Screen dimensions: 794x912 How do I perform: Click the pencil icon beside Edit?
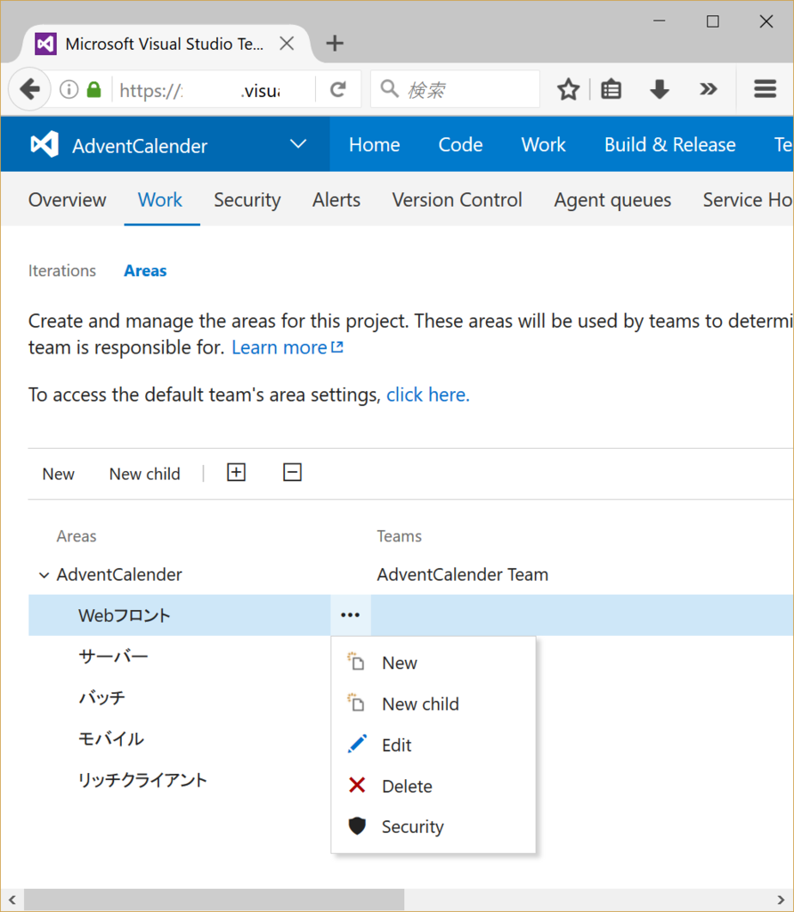[357, 744]
